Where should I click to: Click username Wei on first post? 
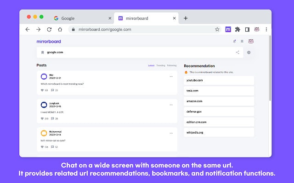click(51, 75)
